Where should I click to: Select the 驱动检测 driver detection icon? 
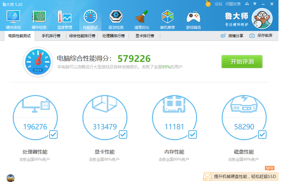116,19
